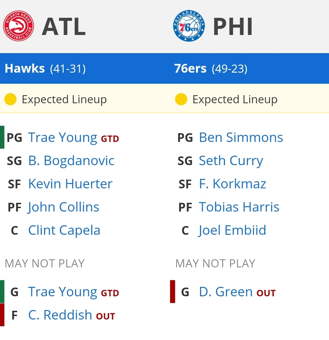Image resolution: width=329 pixels, height=340 pixels.
Task: Open B. Bogdanovic player link
Action: click(x=71, y=161)
